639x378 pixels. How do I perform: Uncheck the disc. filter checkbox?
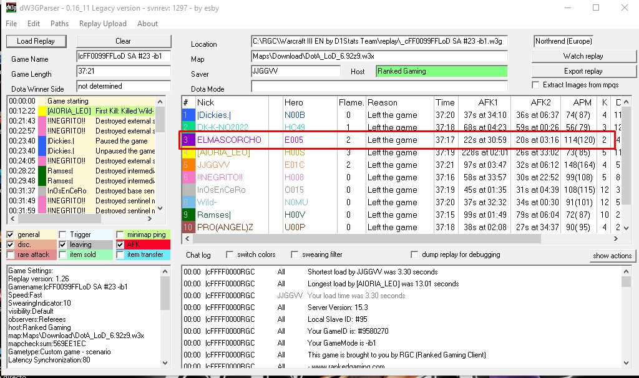pyautogui.click(x=11, y=245)
